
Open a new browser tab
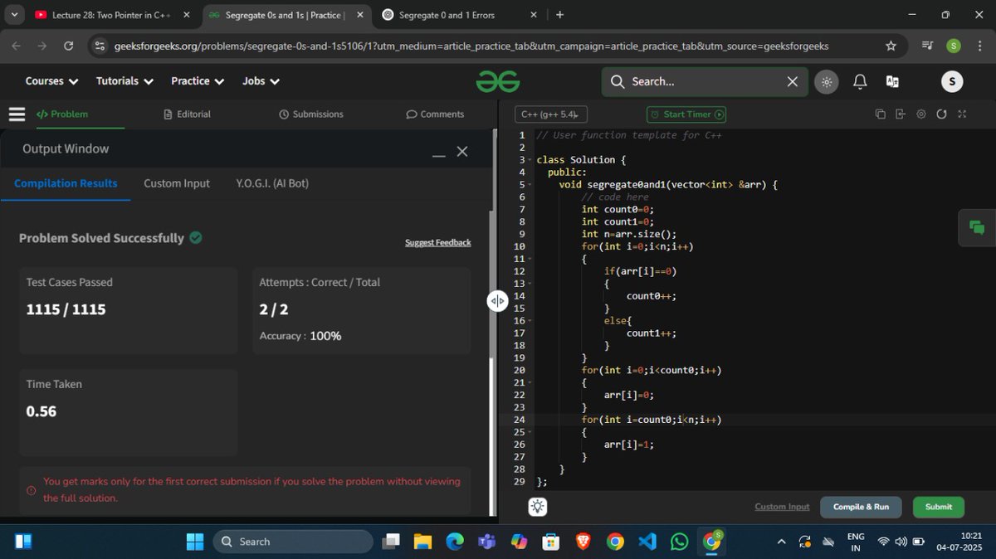pyautogui.click(x=559, y=15)
